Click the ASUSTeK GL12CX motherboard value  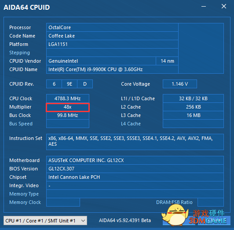135,160
